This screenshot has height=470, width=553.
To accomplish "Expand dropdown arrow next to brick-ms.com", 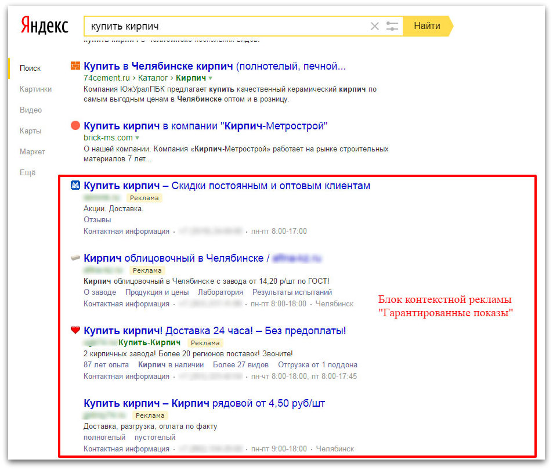I will click(x=137, y=138).
